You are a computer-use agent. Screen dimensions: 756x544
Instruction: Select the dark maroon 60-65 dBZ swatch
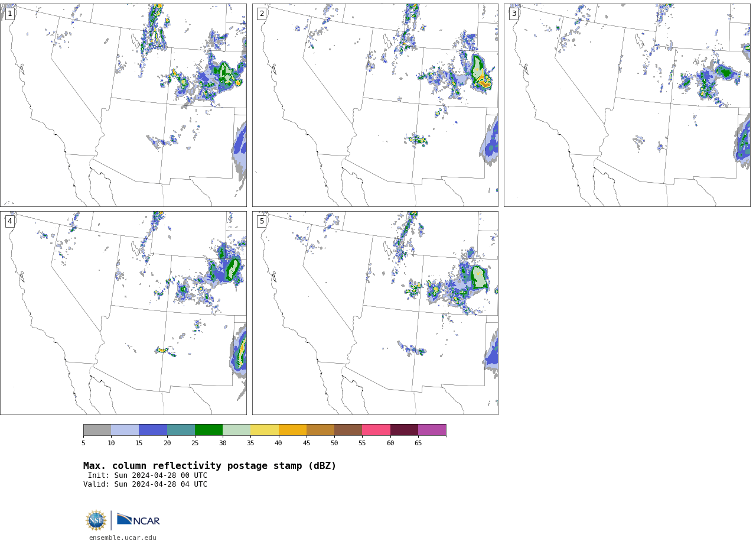point(404,430)
